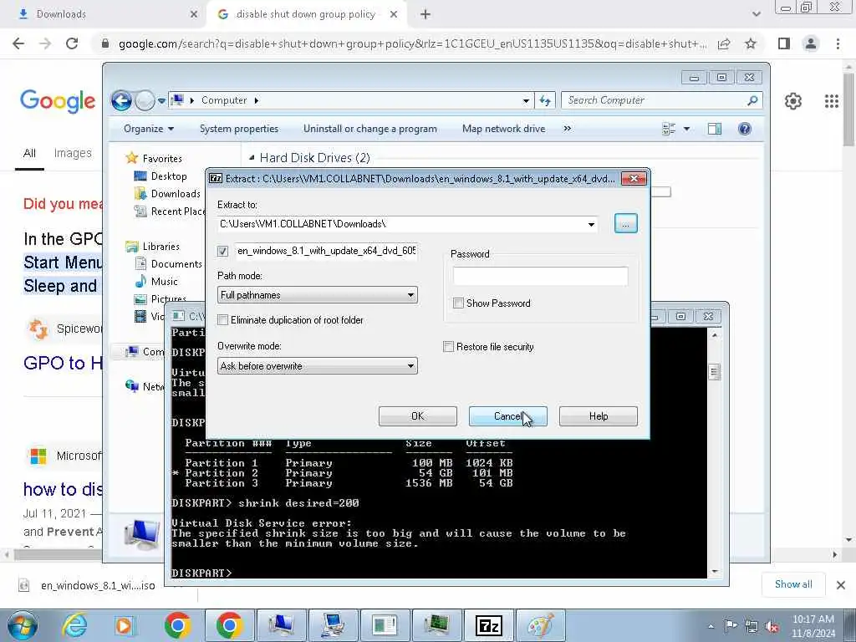Open Documents library
The image size is (856, 642).
point(176,263)
